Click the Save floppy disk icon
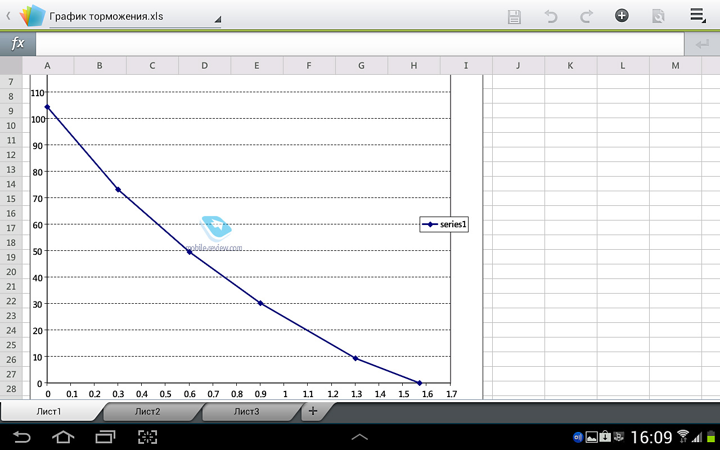Viewport: 720px width, 450px height. 514,16
